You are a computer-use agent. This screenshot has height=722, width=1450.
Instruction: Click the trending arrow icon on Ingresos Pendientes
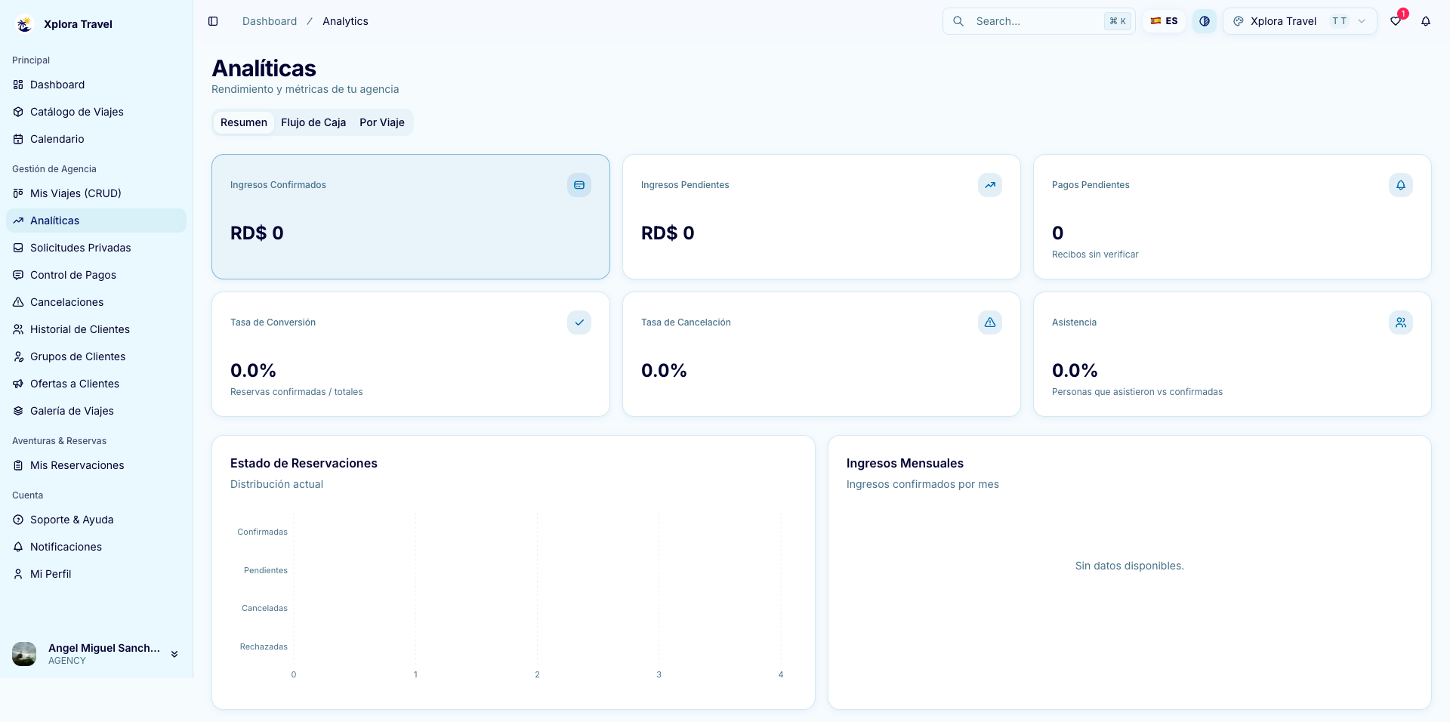coord(990,185)
